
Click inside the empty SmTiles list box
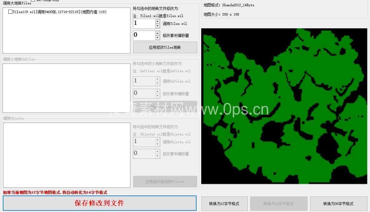tap(66, 88)
